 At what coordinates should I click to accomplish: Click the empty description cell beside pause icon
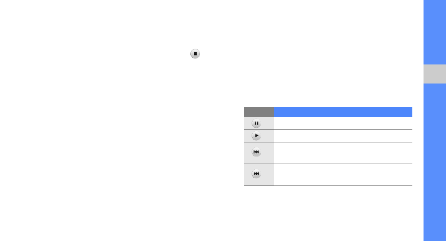[343, 123]
